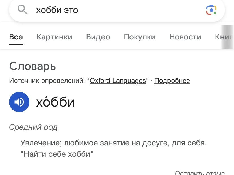The height and width of the screenshot is (175, 234).
Task: Open the Oxford Languages source link
Action: [x=118, y=81]
